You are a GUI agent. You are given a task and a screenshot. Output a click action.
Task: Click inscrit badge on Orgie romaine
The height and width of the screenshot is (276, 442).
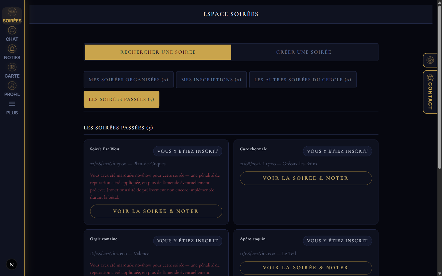(x=188, y=241)
